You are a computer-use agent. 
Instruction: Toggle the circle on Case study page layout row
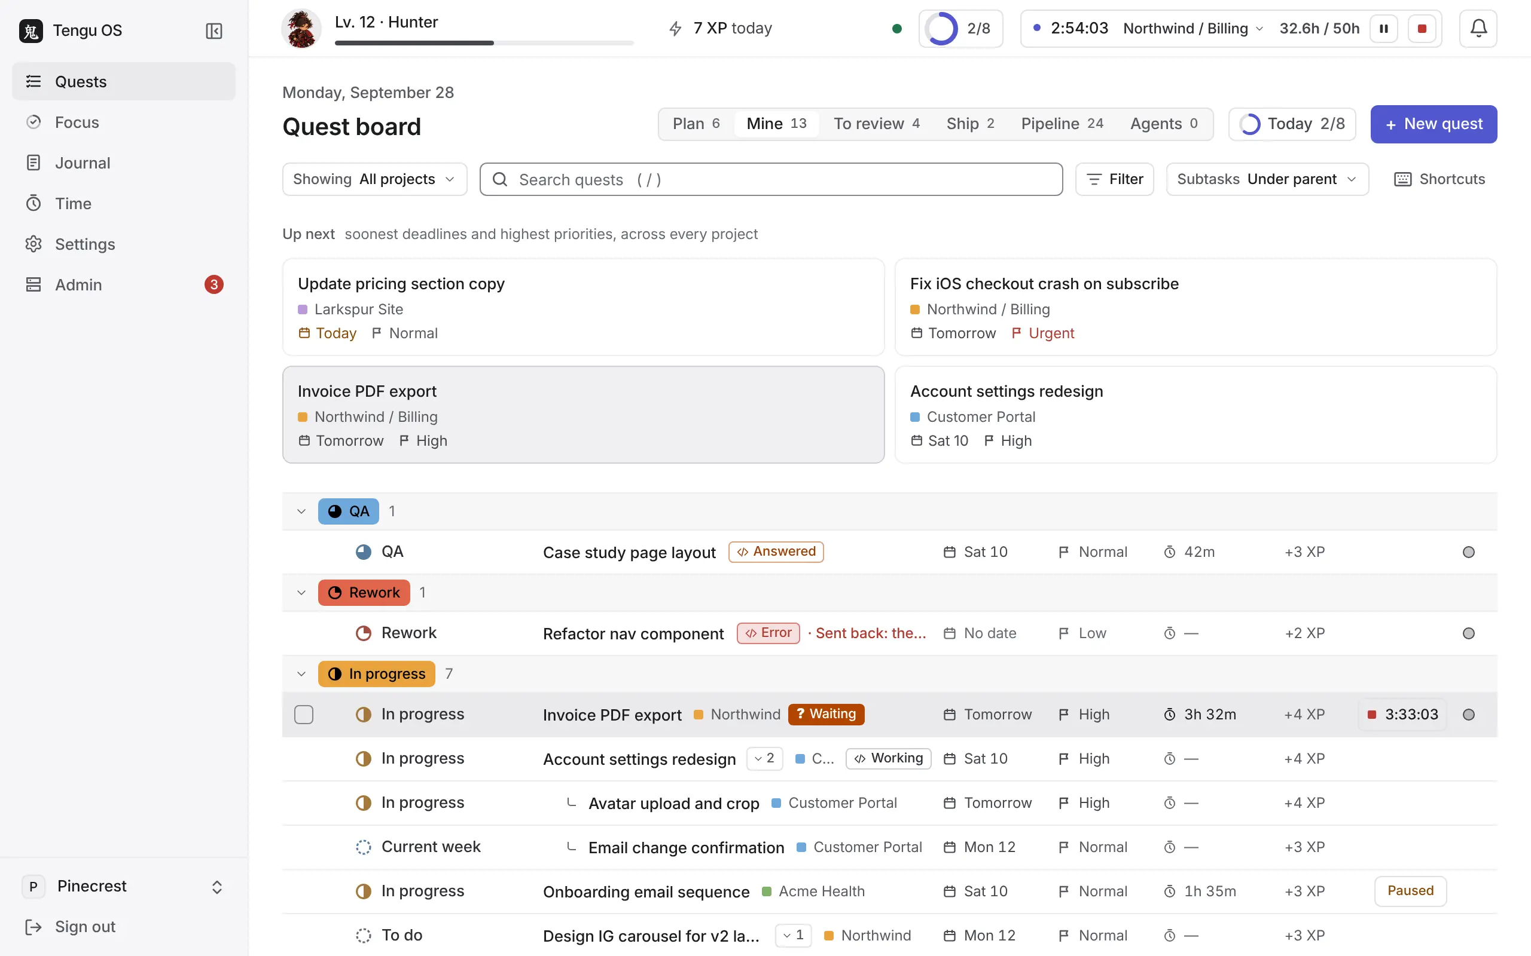point(1468,552)
